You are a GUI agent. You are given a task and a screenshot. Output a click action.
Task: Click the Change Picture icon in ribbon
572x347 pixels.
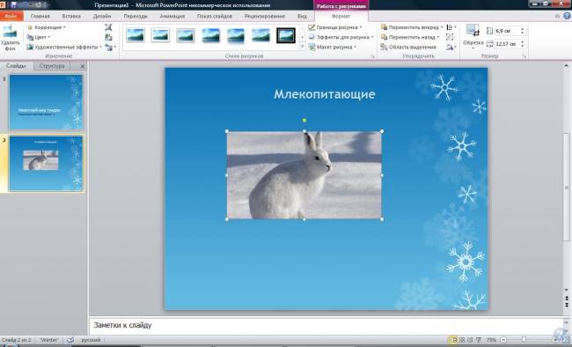pos(108,37)
